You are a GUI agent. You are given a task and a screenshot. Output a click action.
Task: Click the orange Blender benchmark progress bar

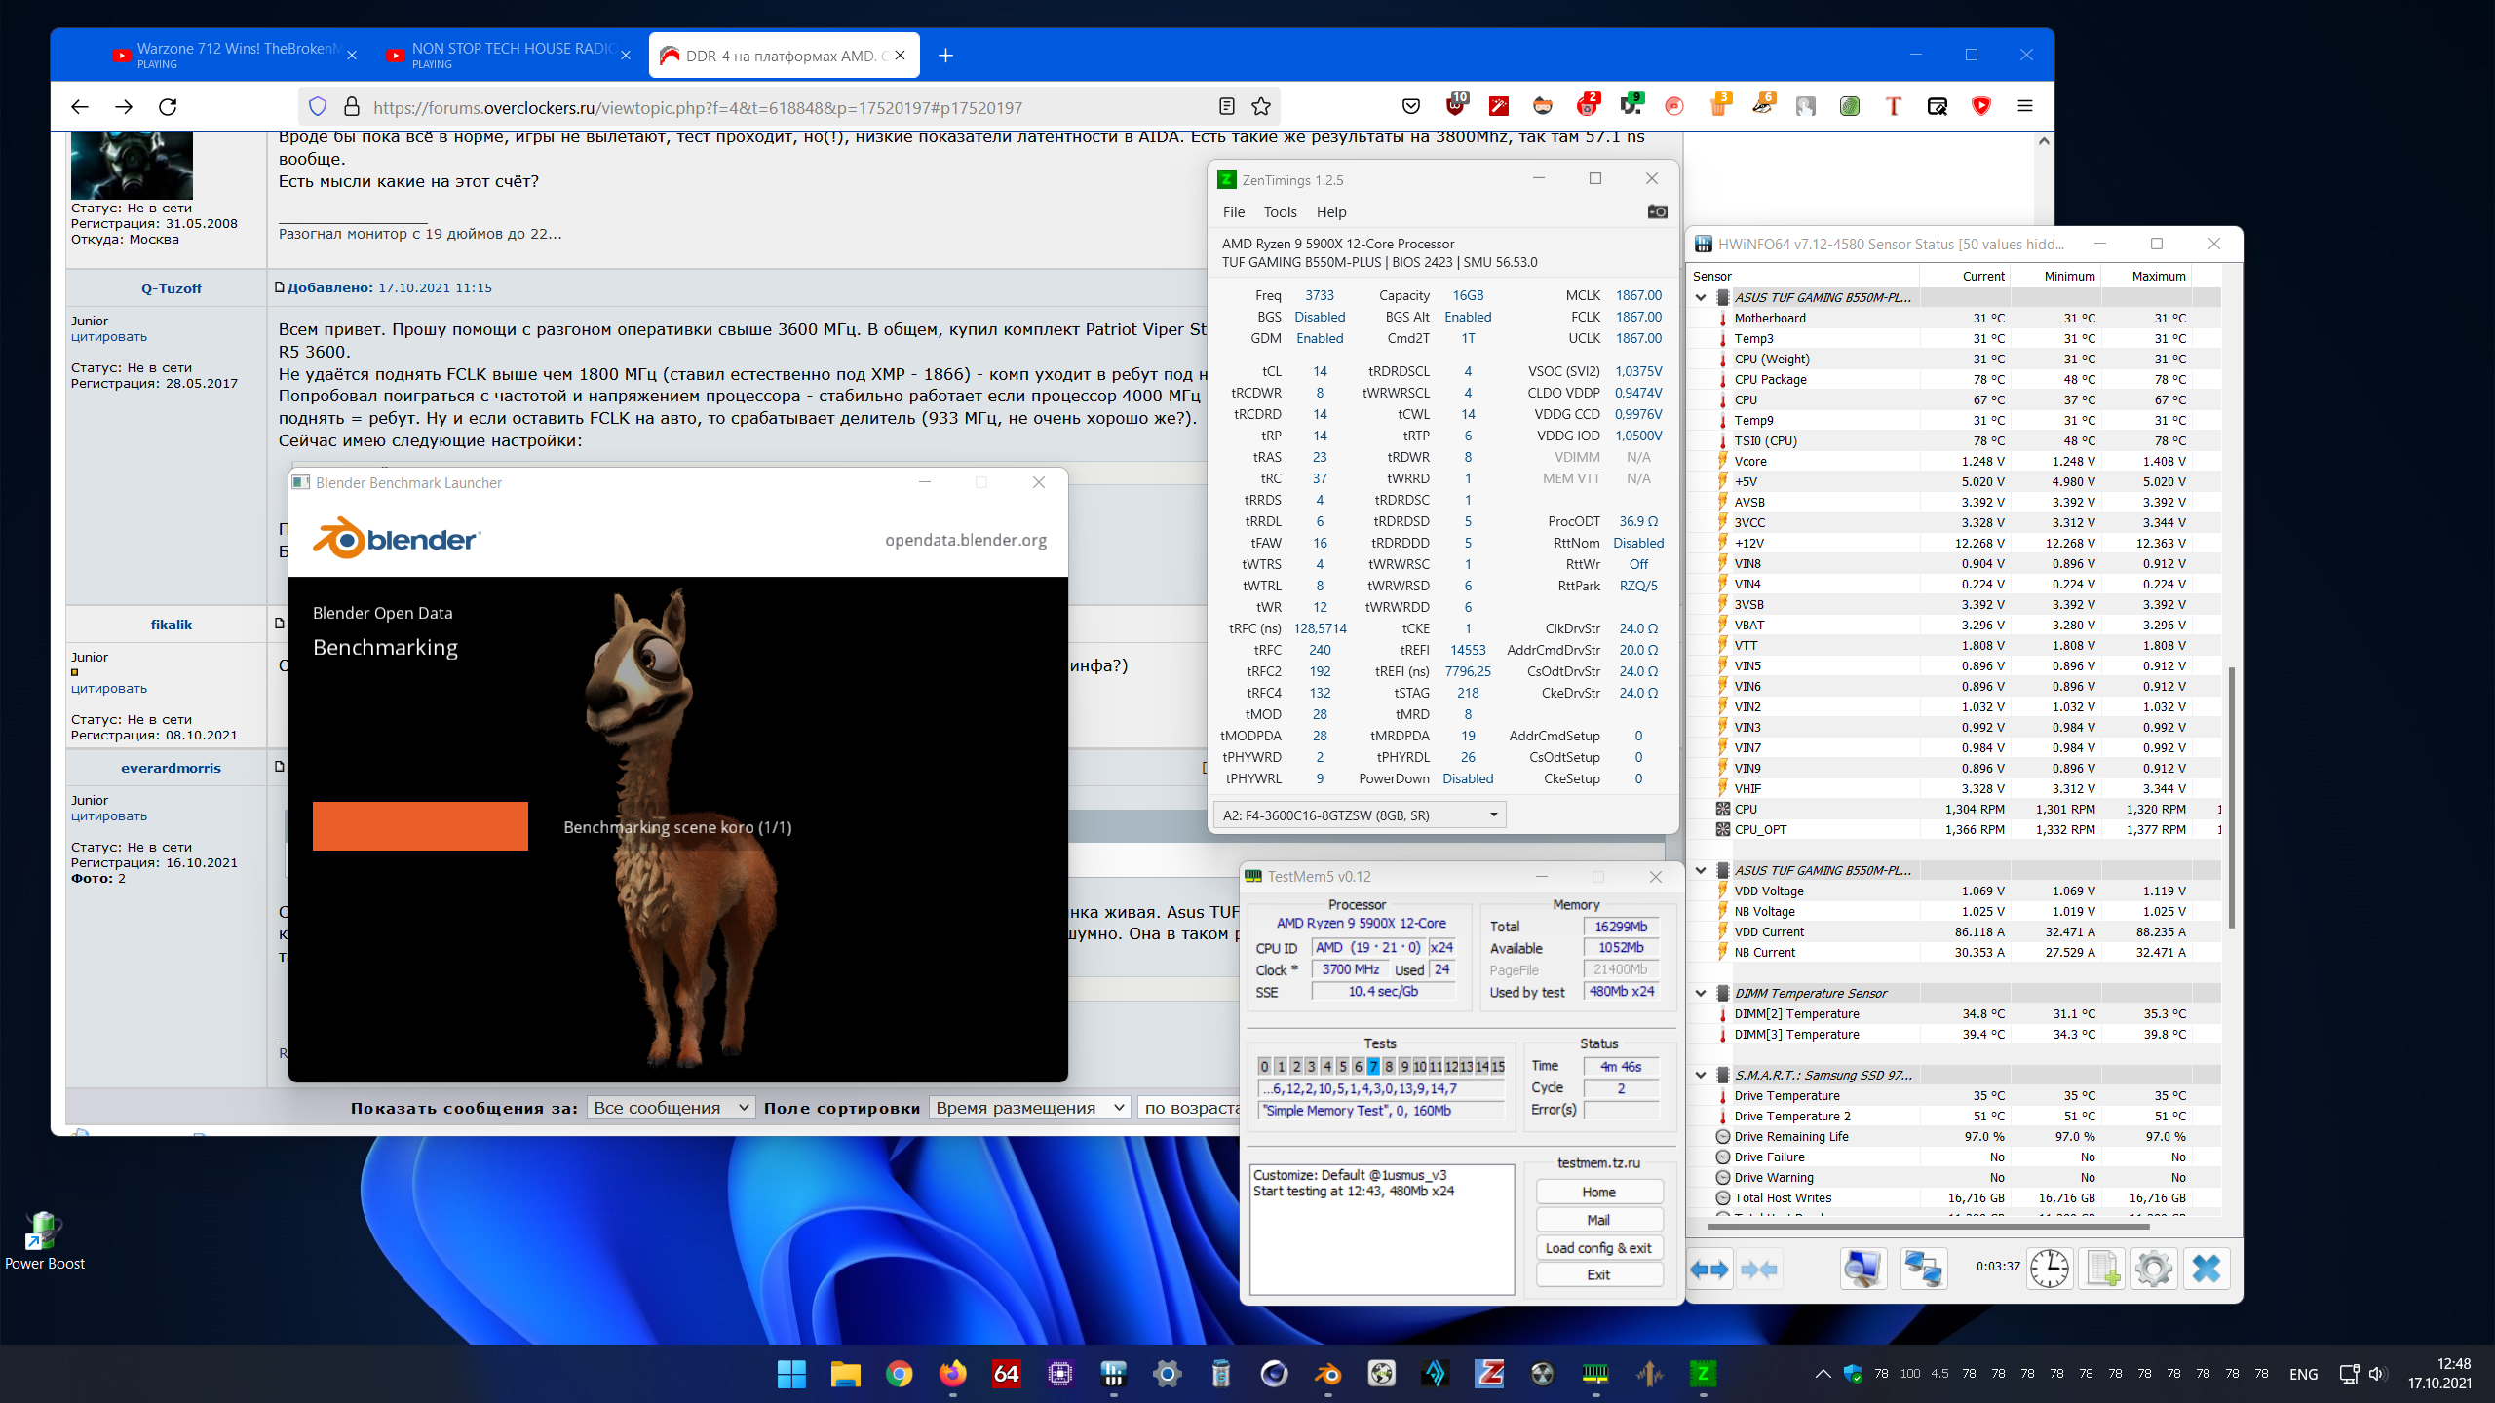point(420,826)
